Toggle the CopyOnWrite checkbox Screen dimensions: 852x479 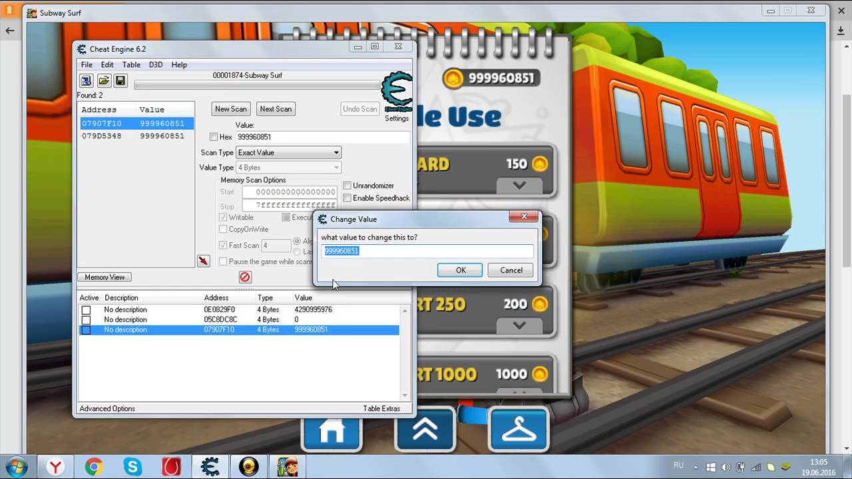click(223, 230)
